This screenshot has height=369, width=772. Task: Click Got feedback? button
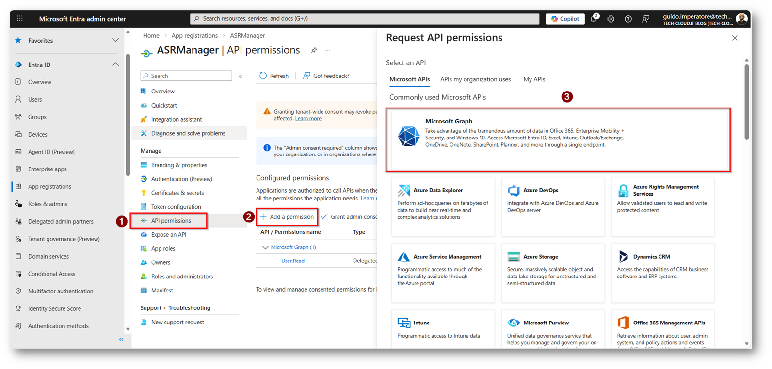[326, 76]
